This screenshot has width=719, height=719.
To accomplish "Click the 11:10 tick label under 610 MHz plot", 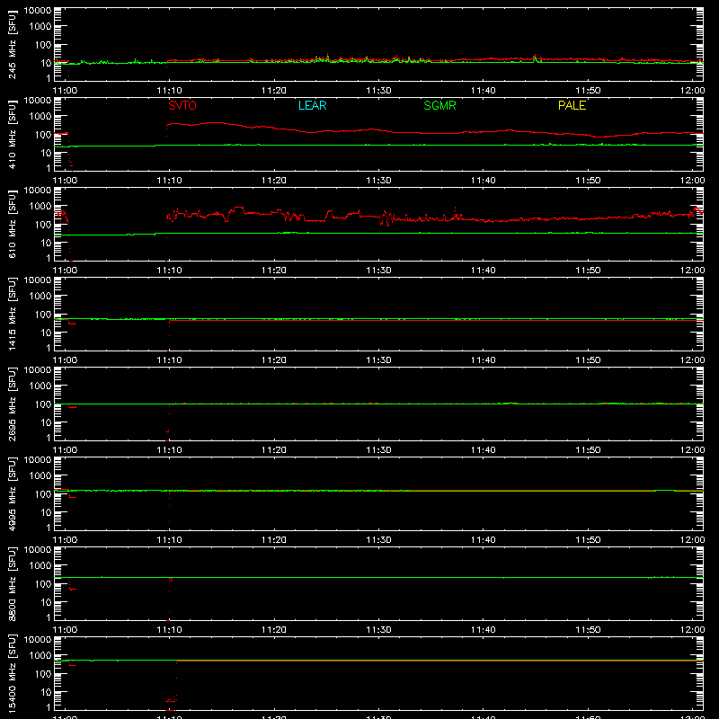I will pyautogui.click(x=169, y=271).
